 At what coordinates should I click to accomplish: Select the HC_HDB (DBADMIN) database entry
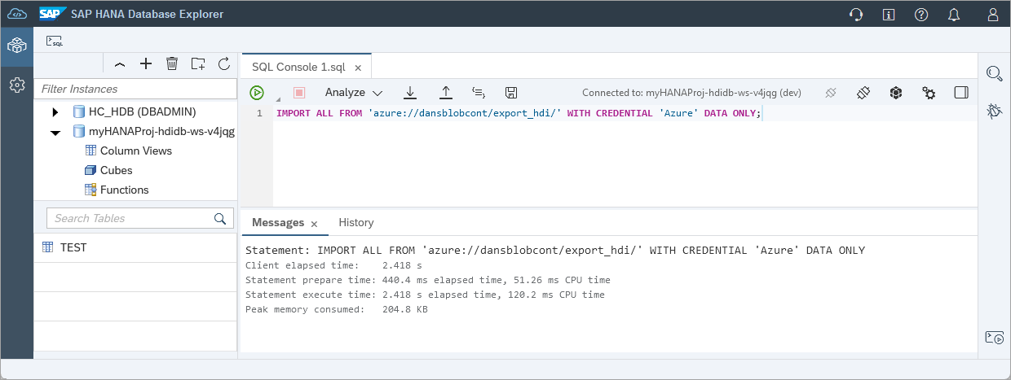pos(142,111)
